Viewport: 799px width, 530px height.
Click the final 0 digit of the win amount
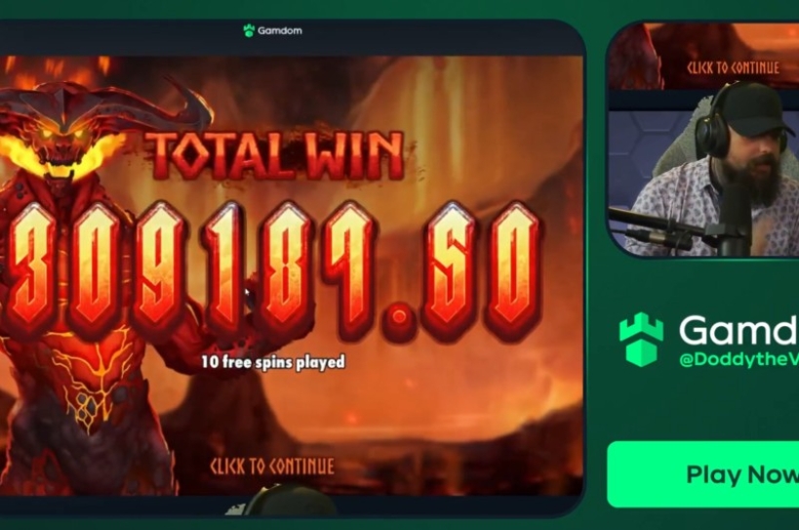tap(512, 270)
